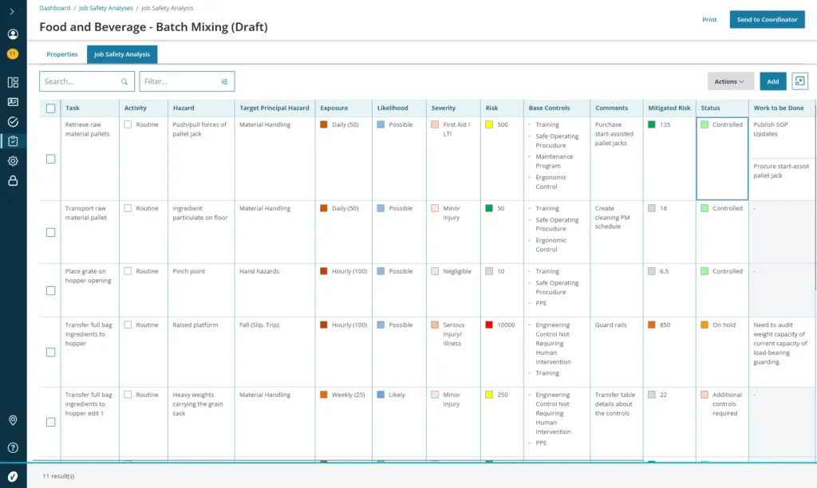
Task: Open the notifications badge showing 11
Action: point(13,54)
